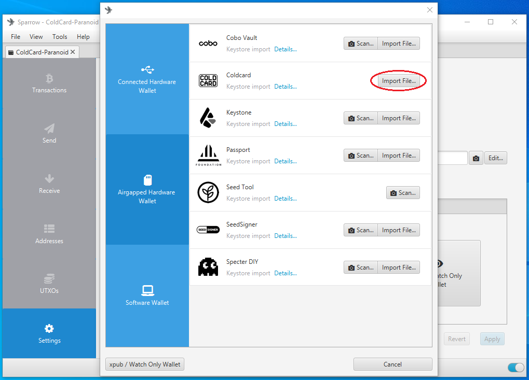529x380 pixels.
Task: Select the Connected Hardware Wallet panel
Action: coord(147,79)
